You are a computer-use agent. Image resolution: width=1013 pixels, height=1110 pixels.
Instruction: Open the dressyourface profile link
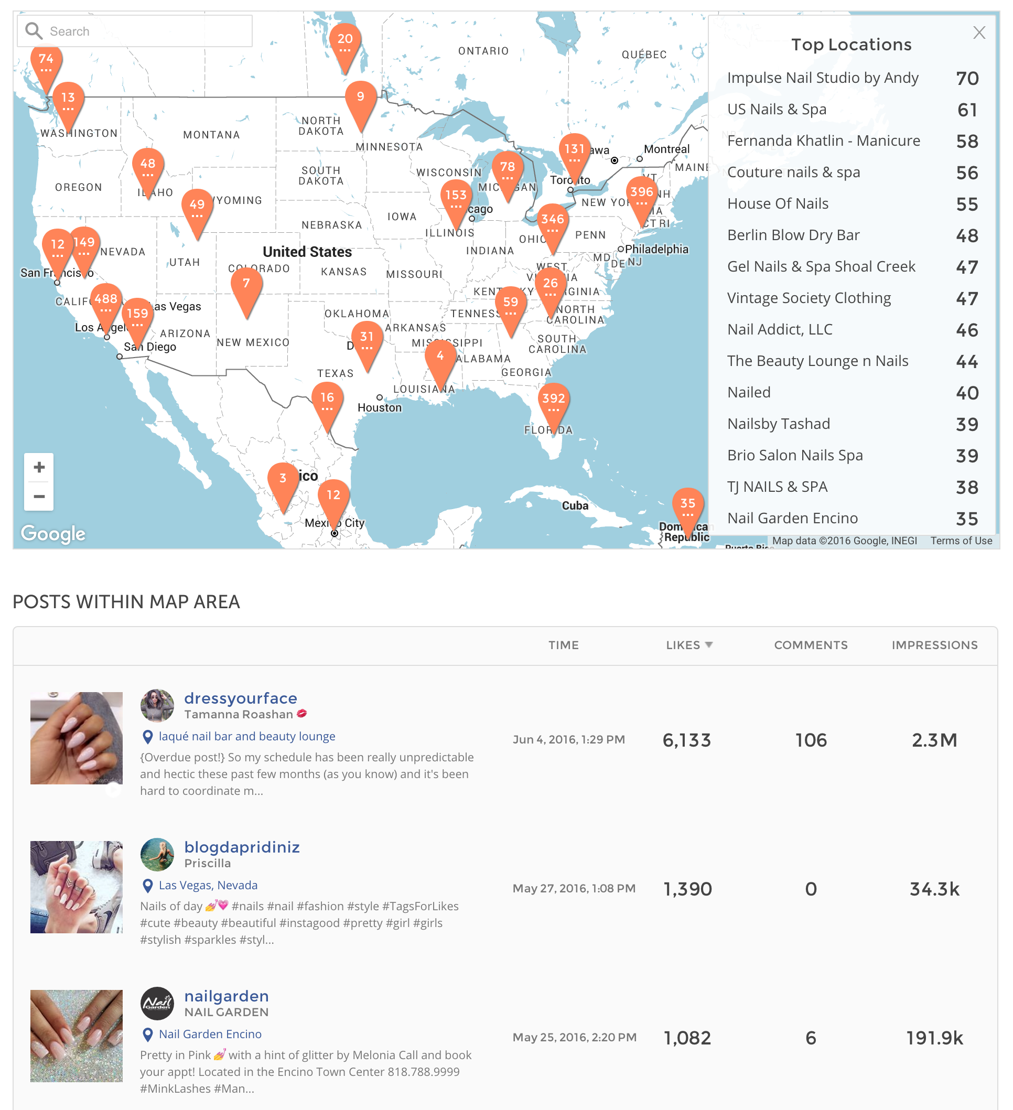click(x=241, y=697)
